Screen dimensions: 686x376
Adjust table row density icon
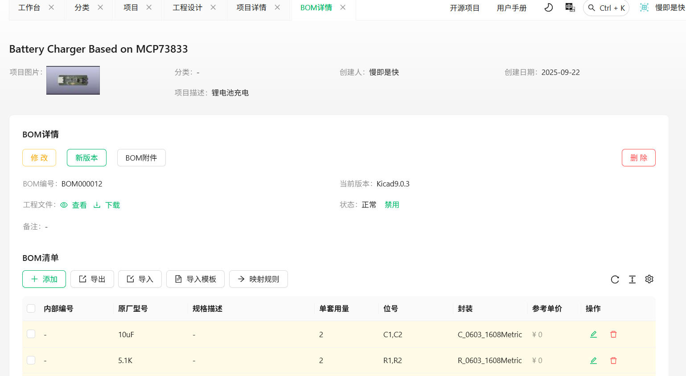[x=632, y=279]
